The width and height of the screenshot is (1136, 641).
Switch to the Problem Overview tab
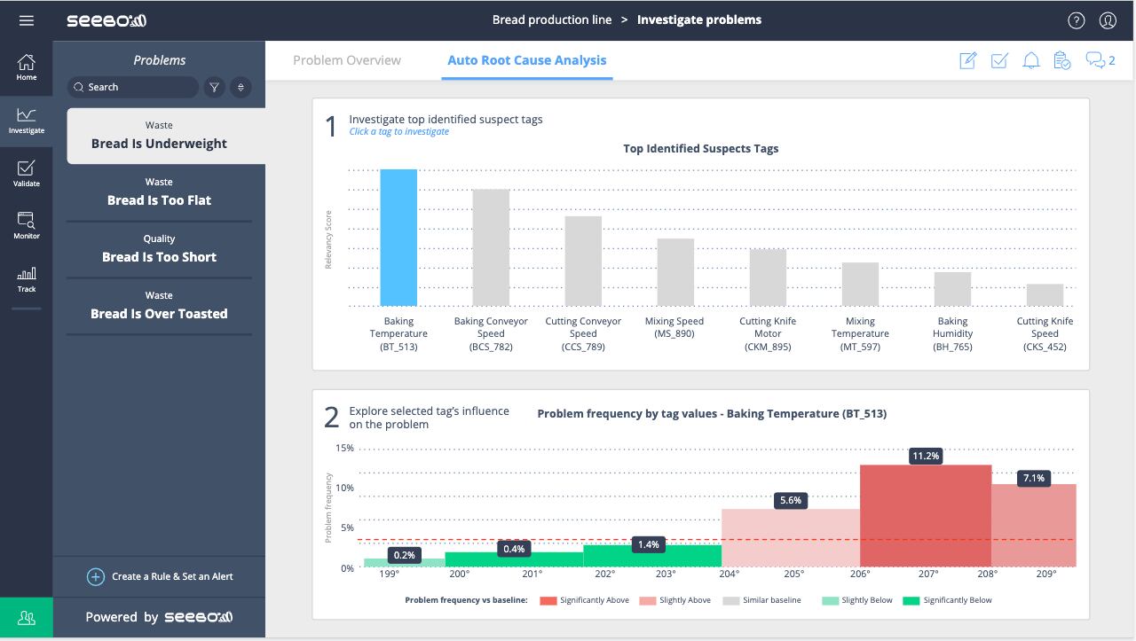(x=347, y=60)
